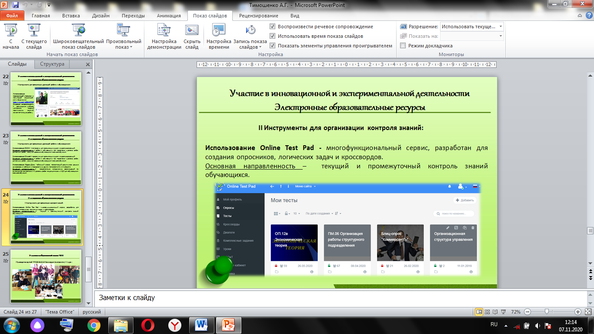The width and height of the screenshot is (594, 334).
Task: Select slide 25 thumbnail
Action: [47, 277]
